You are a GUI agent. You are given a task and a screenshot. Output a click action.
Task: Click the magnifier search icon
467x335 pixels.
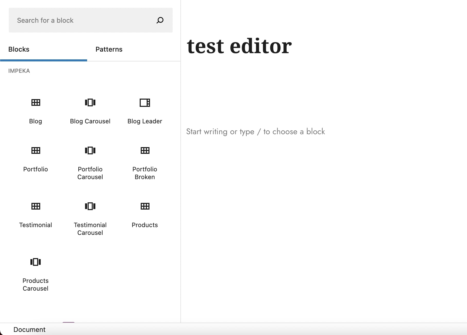160,20
